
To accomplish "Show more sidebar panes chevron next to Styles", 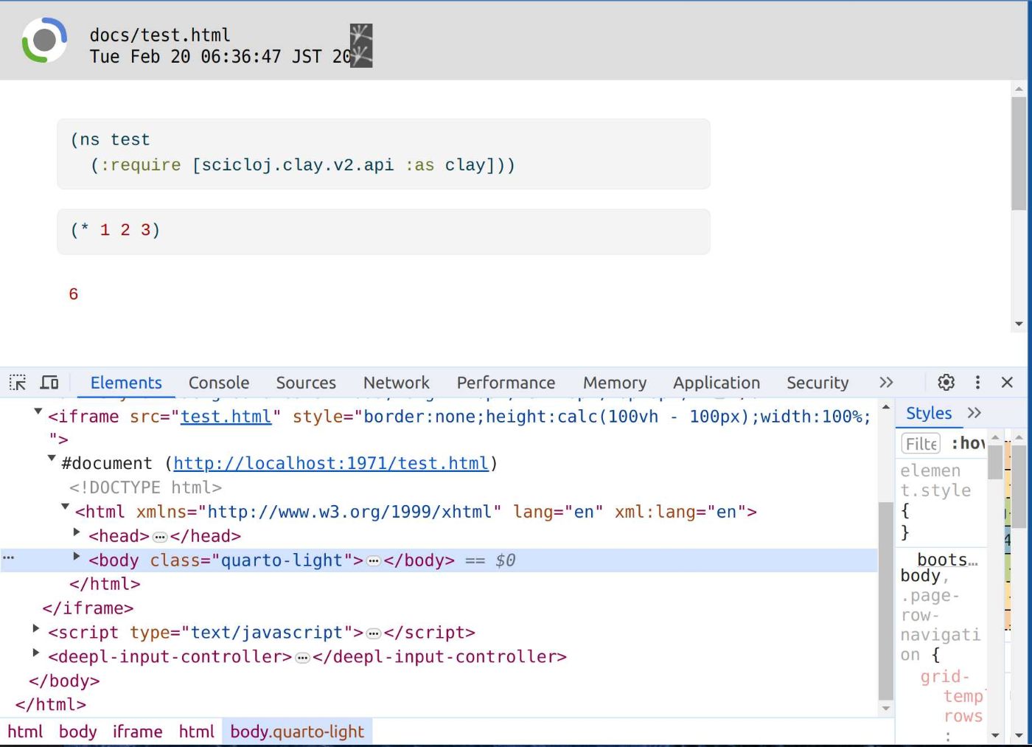I will pyautogui.click(x=975, y=413).
